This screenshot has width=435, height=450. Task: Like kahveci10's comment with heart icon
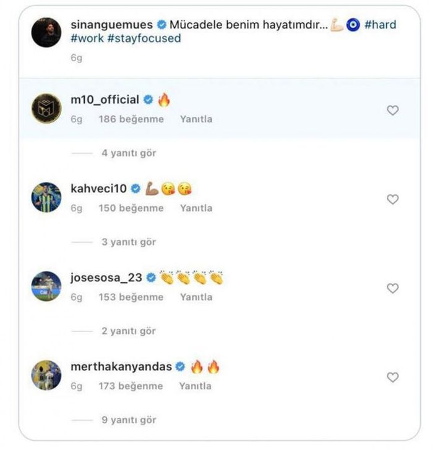point(392,200)
